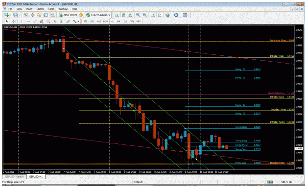The width and height of the screenshot is (306, 186).
Task: Switch to the GBPUSD,Weekly chart tab
Action: (x=14, y=177)
